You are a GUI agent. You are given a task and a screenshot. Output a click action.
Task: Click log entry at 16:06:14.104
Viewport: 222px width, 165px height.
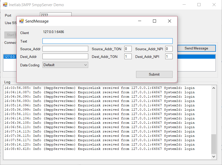point(99,118)
